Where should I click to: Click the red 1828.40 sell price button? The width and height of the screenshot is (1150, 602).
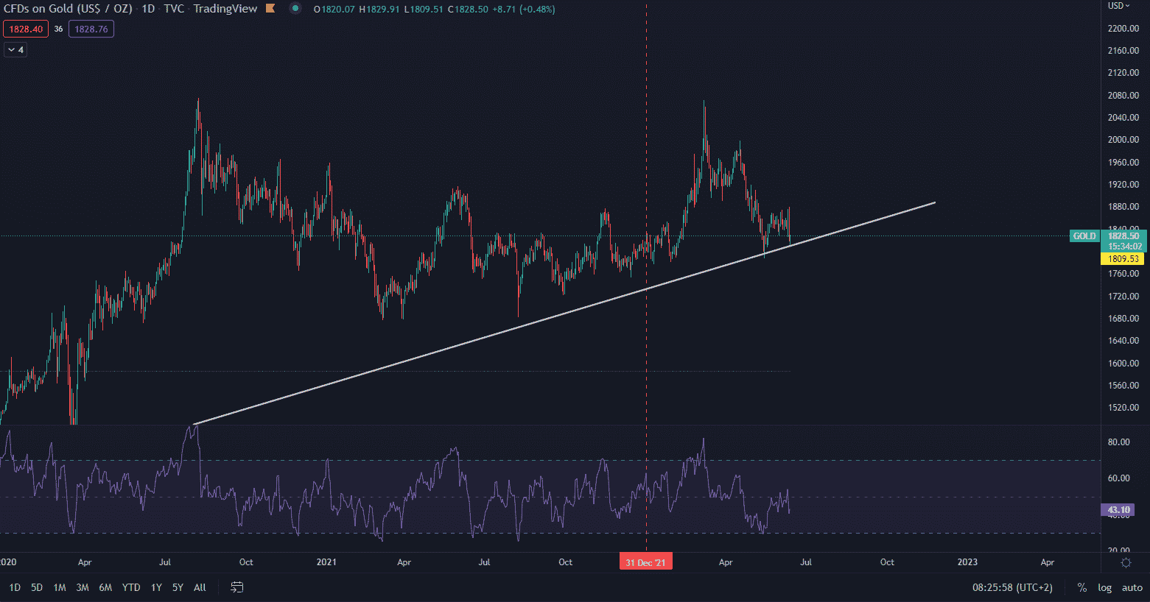[26, 29]
